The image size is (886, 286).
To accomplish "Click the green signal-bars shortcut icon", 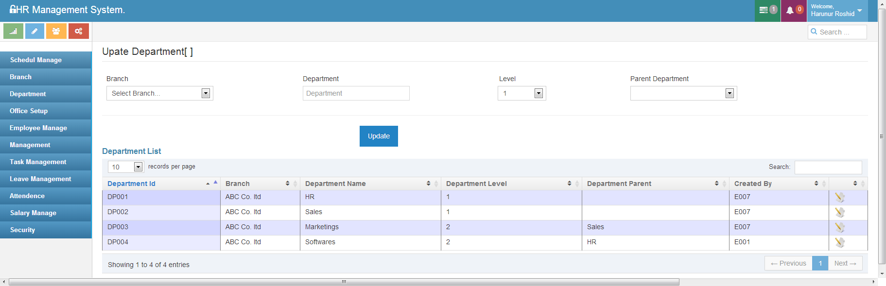I will (x=13, y=31).
